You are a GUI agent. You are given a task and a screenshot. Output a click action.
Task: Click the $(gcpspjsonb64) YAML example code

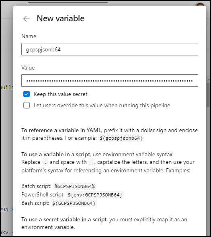tap(121, 138)
